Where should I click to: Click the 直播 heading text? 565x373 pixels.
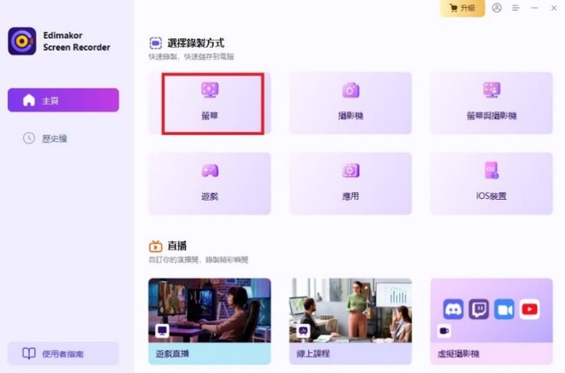pyautogui.click(x=177, y=246)
